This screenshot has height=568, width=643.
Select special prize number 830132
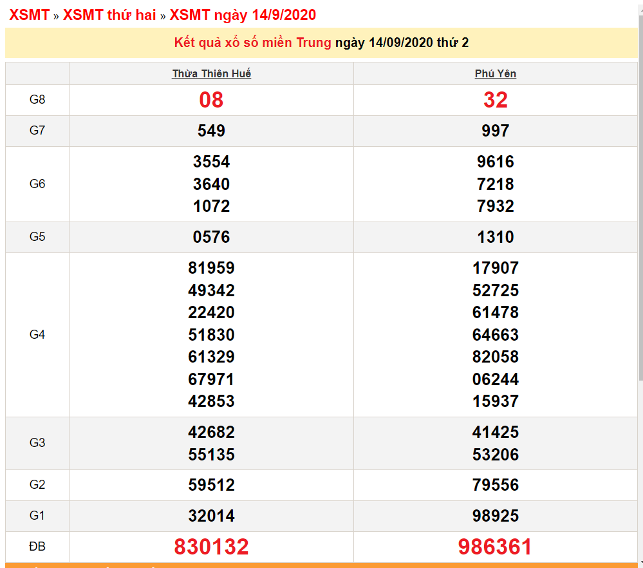[x=211, y=547]
